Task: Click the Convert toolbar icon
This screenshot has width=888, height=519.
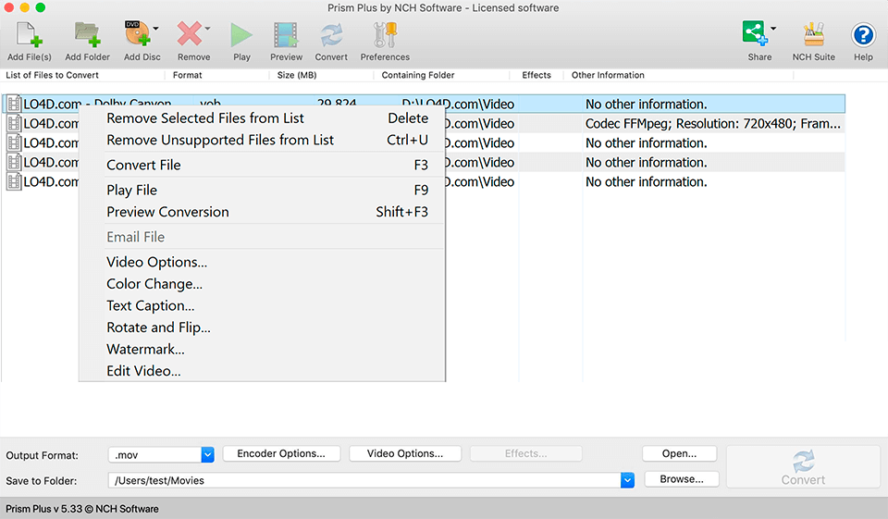Action: (331, 35)
